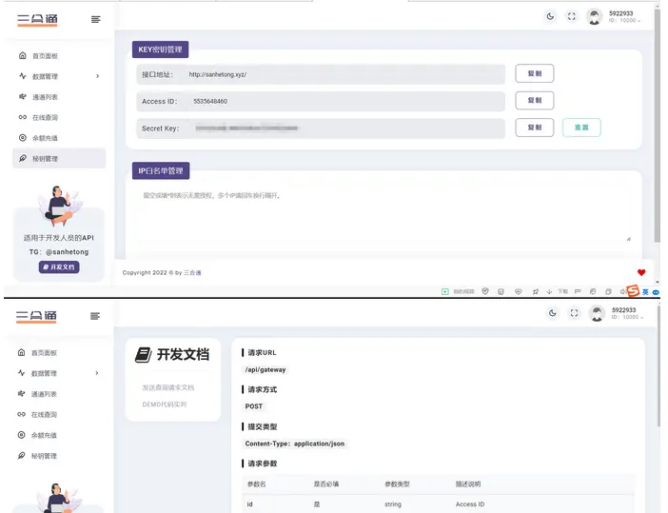
Task: Click the user avatar on the 开发文档 page
Action: click(597, 313)
